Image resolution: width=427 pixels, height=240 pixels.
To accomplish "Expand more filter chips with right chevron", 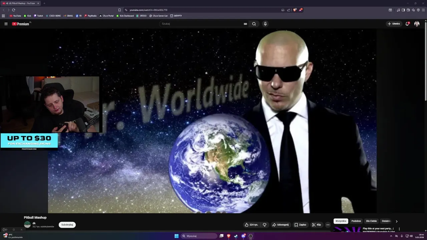I will point(397,221).
